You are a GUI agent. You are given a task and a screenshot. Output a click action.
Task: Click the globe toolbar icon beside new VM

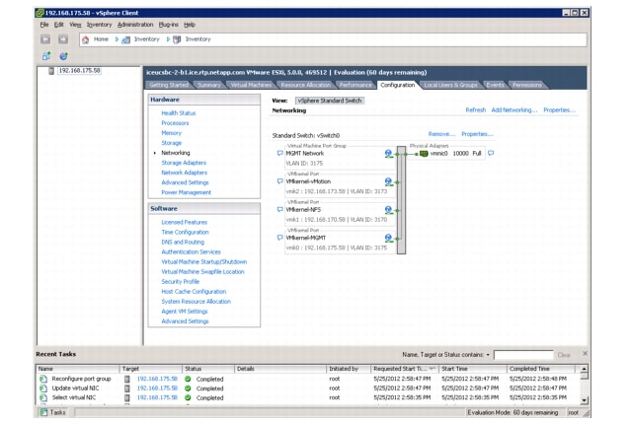(x=63, y=56)
